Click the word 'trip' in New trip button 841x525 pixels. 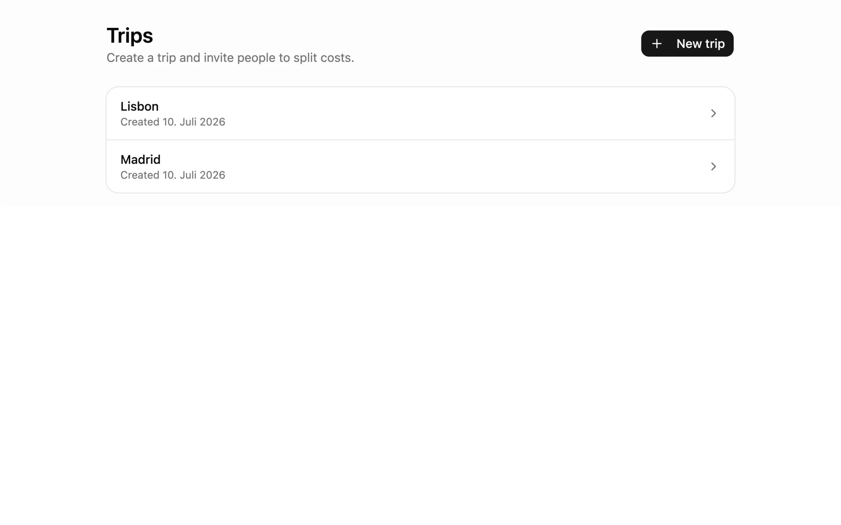[x=715, y=44]
